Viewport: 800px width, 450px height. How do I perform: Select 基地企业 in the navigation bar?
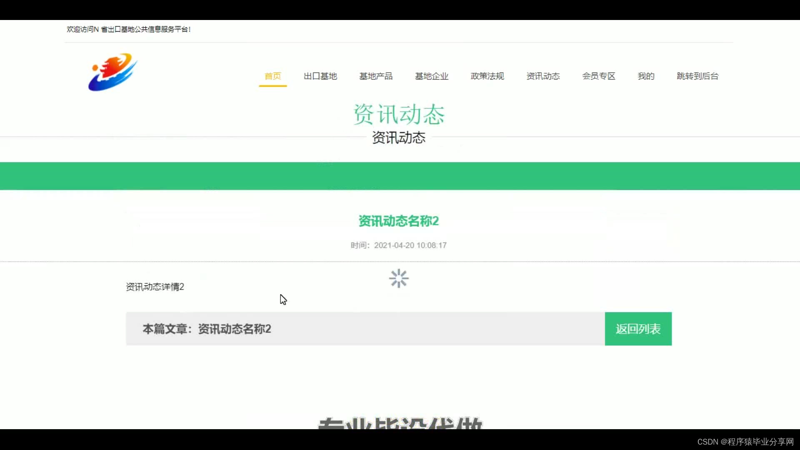coord(431,76)
